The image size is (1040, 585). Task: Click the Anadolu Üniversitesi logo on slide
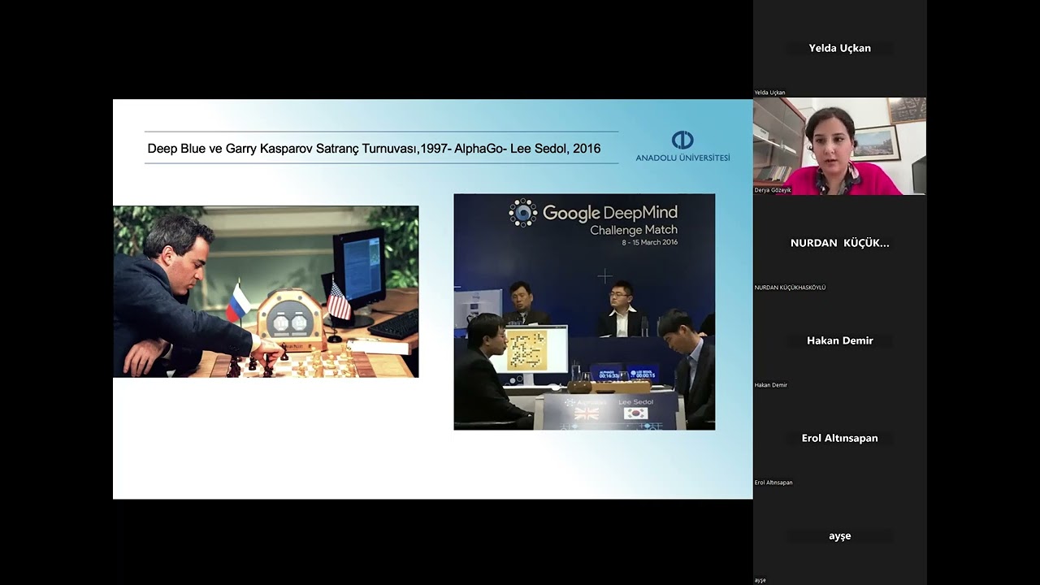coord(682,146)
